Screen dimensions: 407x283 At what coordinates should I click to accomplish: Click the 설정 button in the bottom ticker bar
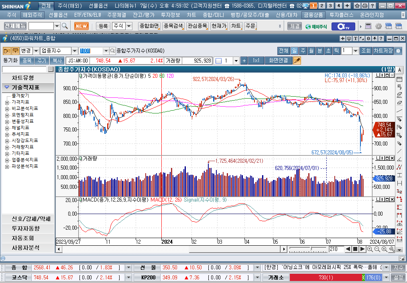click(x=399, y=277)
